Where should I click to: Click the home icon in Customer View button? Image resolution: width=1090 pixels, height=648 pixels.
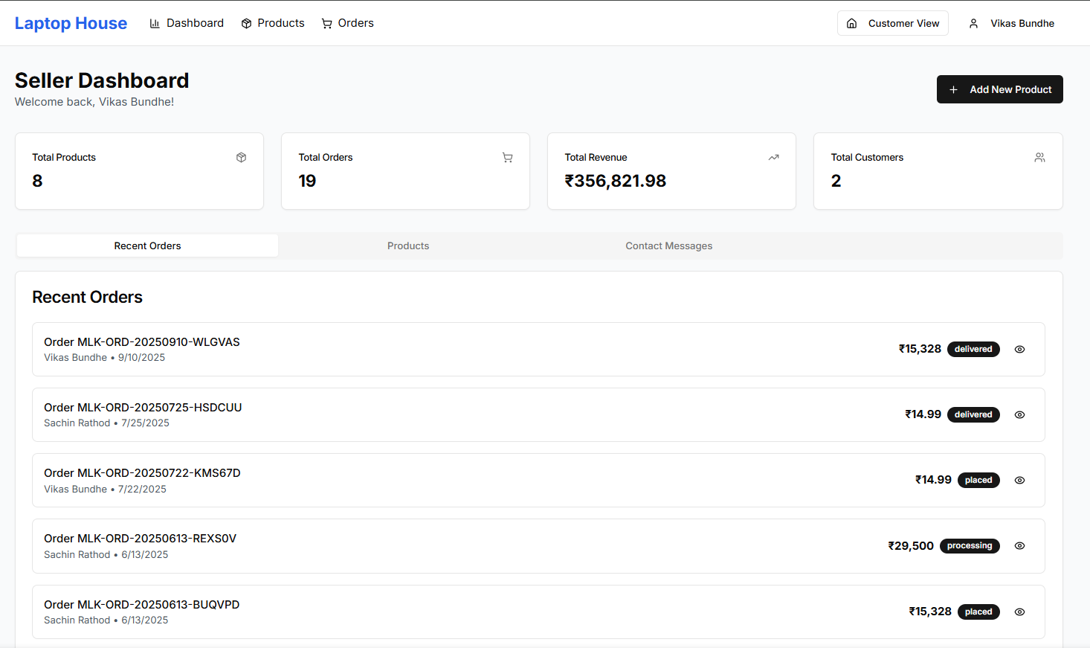[x=851, y=23]
